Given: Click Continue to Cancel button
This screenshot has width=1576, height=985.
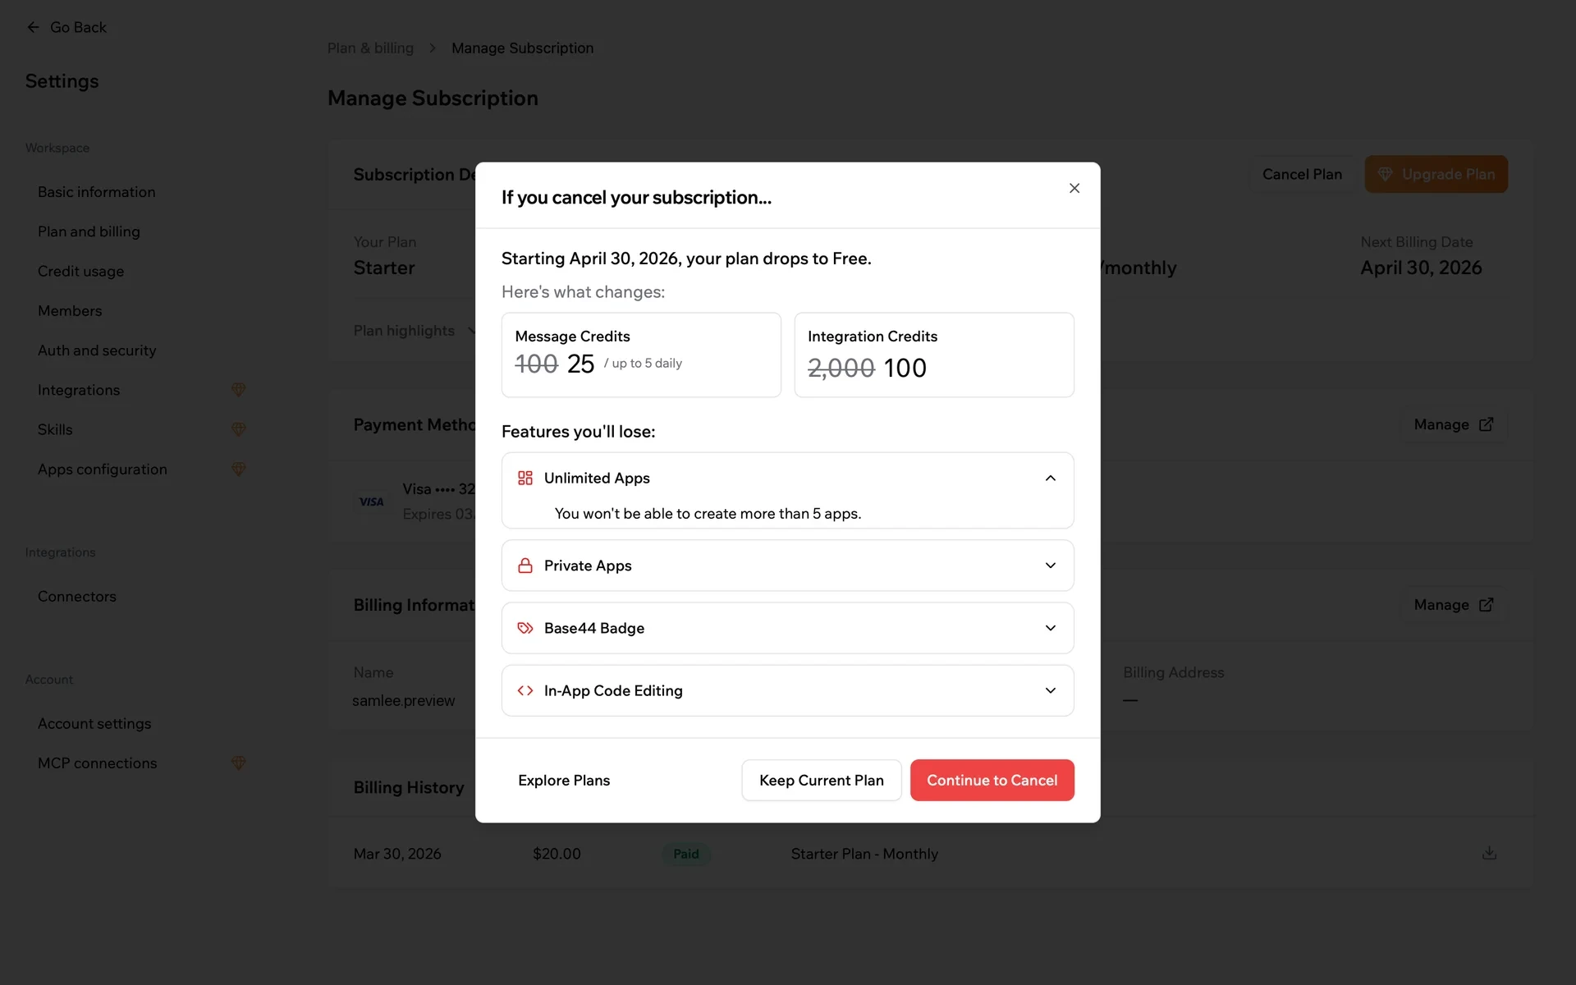Looking at the screenshot, I should click(992, 780).
